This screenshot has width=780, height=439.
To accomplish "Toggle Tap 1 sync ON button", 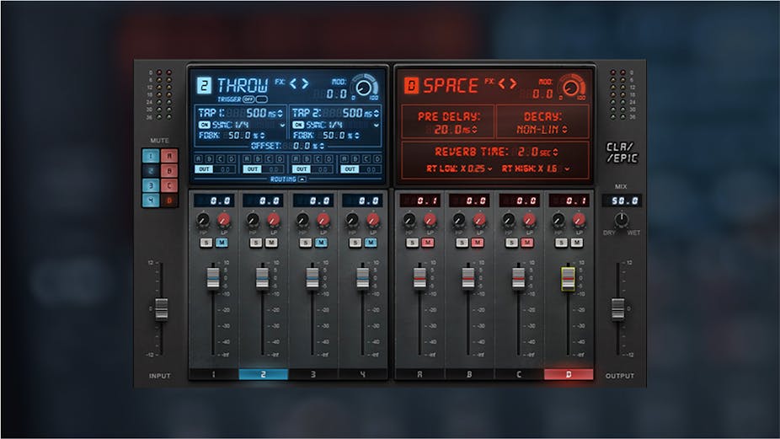I will pos(204,125).
